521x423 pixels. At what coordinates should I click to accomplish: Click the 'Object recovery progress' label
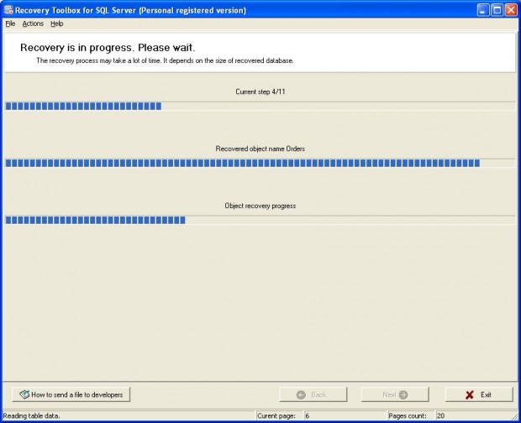pyautogui.click(x=260, y=206)
